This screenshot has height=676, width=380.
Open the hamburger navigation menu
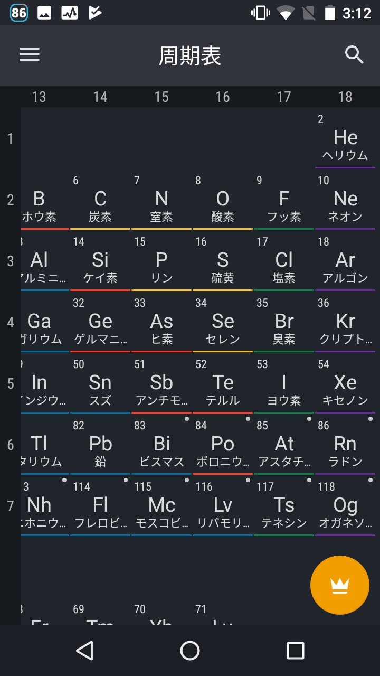[x=30, y=55]
